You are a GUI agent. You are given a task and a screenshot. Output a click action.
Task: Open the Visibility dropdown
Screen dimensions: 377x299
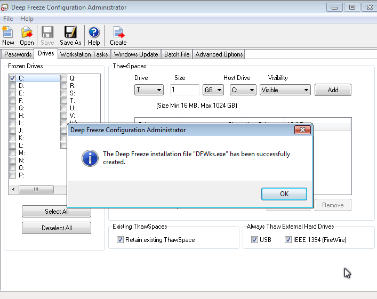click(x=285, y=90)
